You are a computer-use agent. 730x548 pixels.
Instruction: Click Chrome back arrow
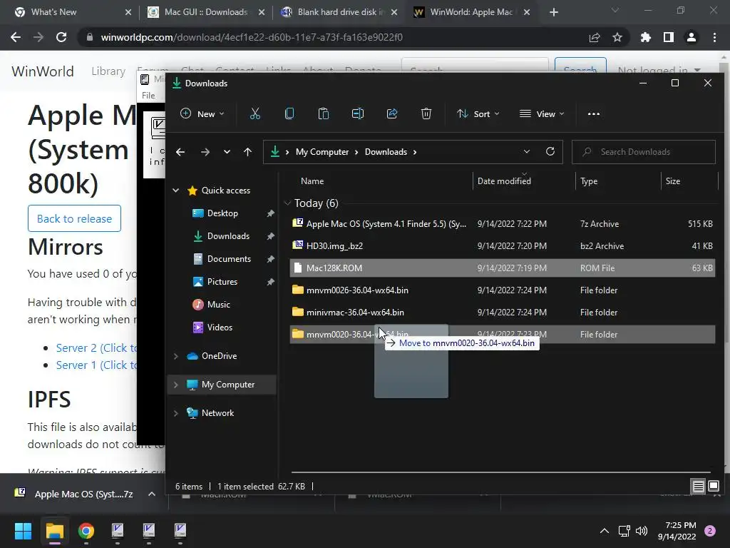(x=16, y=37)
